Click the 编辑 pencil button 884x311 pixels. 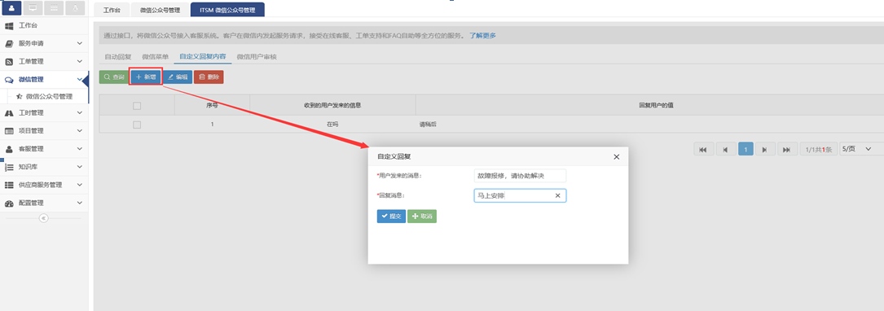(x=178, y=77)
